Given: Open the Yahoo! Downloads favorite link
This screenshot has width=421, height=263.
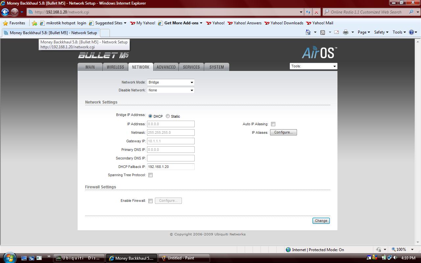Looking at the screenshot, I should (284, 23).
